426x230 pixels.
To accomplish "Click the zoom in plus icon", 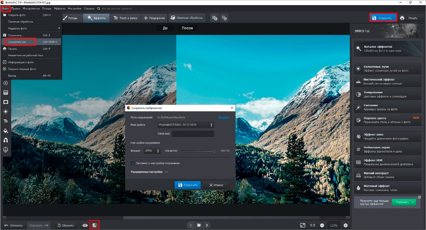I will coord(345,225).
